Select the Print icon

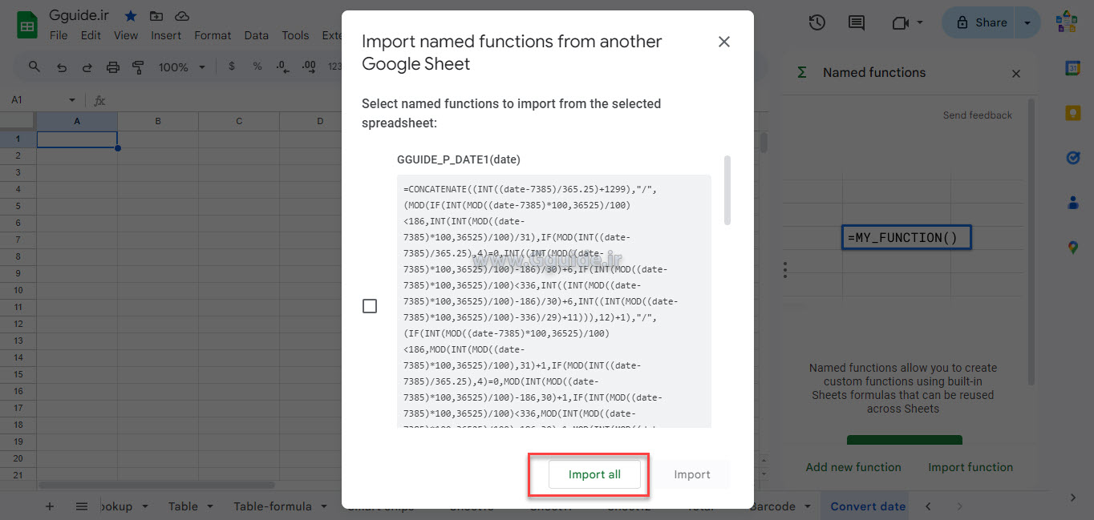(112, 67)
